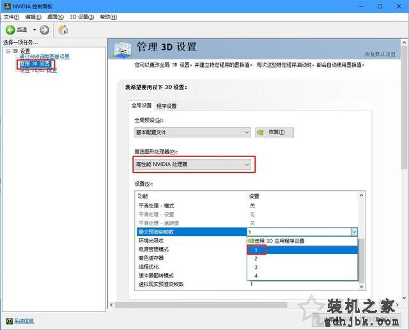The height and width of the screenshot is (330, 409).
Task: Open the 全局预设 基本配置文件 dropdown
Action: (x=192, y=132)
